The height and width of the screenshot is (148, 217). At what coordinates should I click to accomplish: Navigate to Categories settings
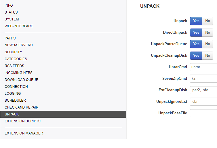[16, 59]
